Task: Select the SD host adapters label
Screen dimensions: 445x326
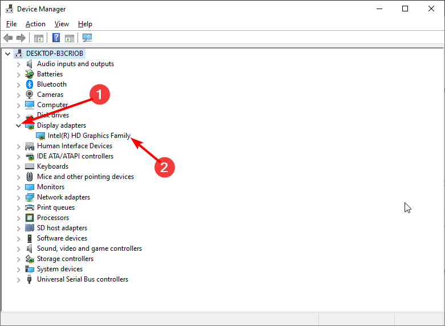Action: click(x=62, y=228)
